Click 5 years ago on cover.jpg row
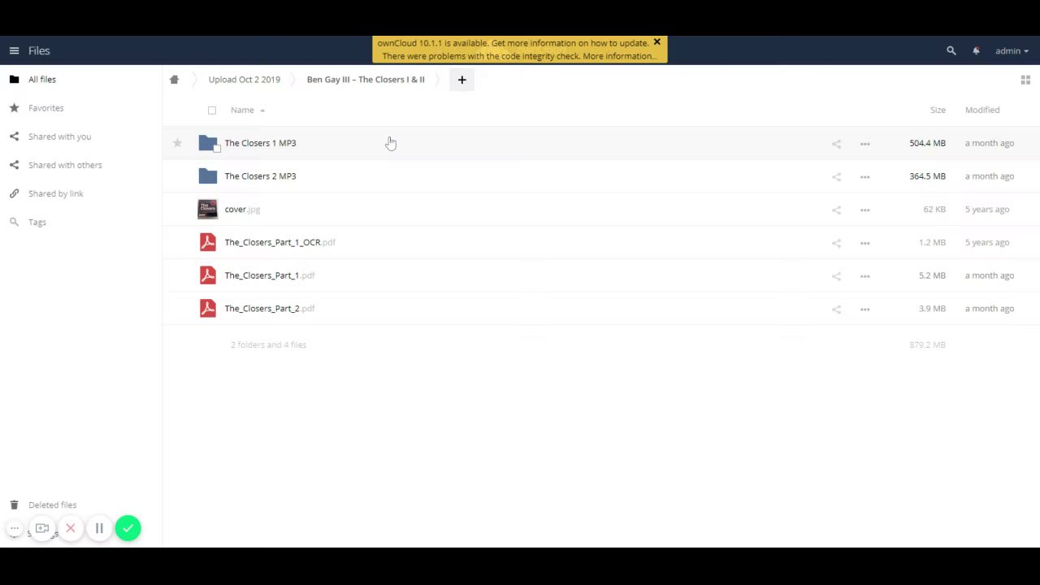 point(987,210)
